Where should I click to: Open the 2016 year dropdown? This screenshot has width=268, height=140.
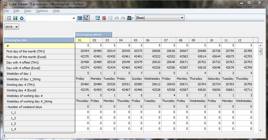coord(12,27)
